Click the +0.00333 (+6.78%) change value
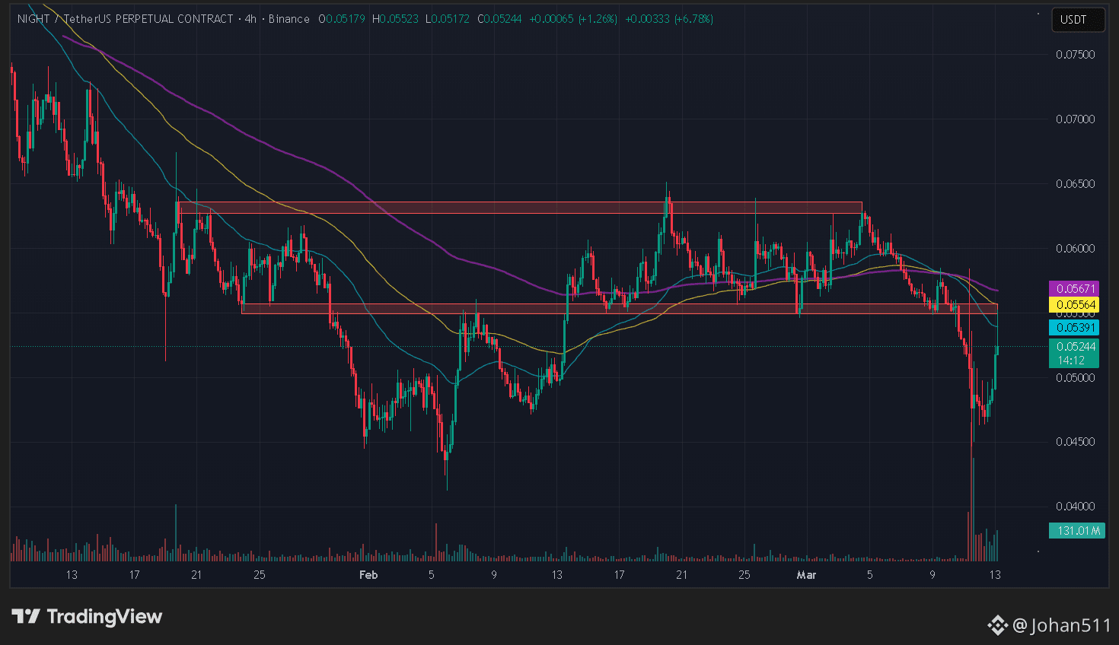Image resolution: width=1119 pixels, height=645 pixels. 669,19
